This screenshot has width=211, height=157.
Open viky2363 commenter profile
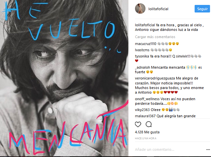point(142,110)
